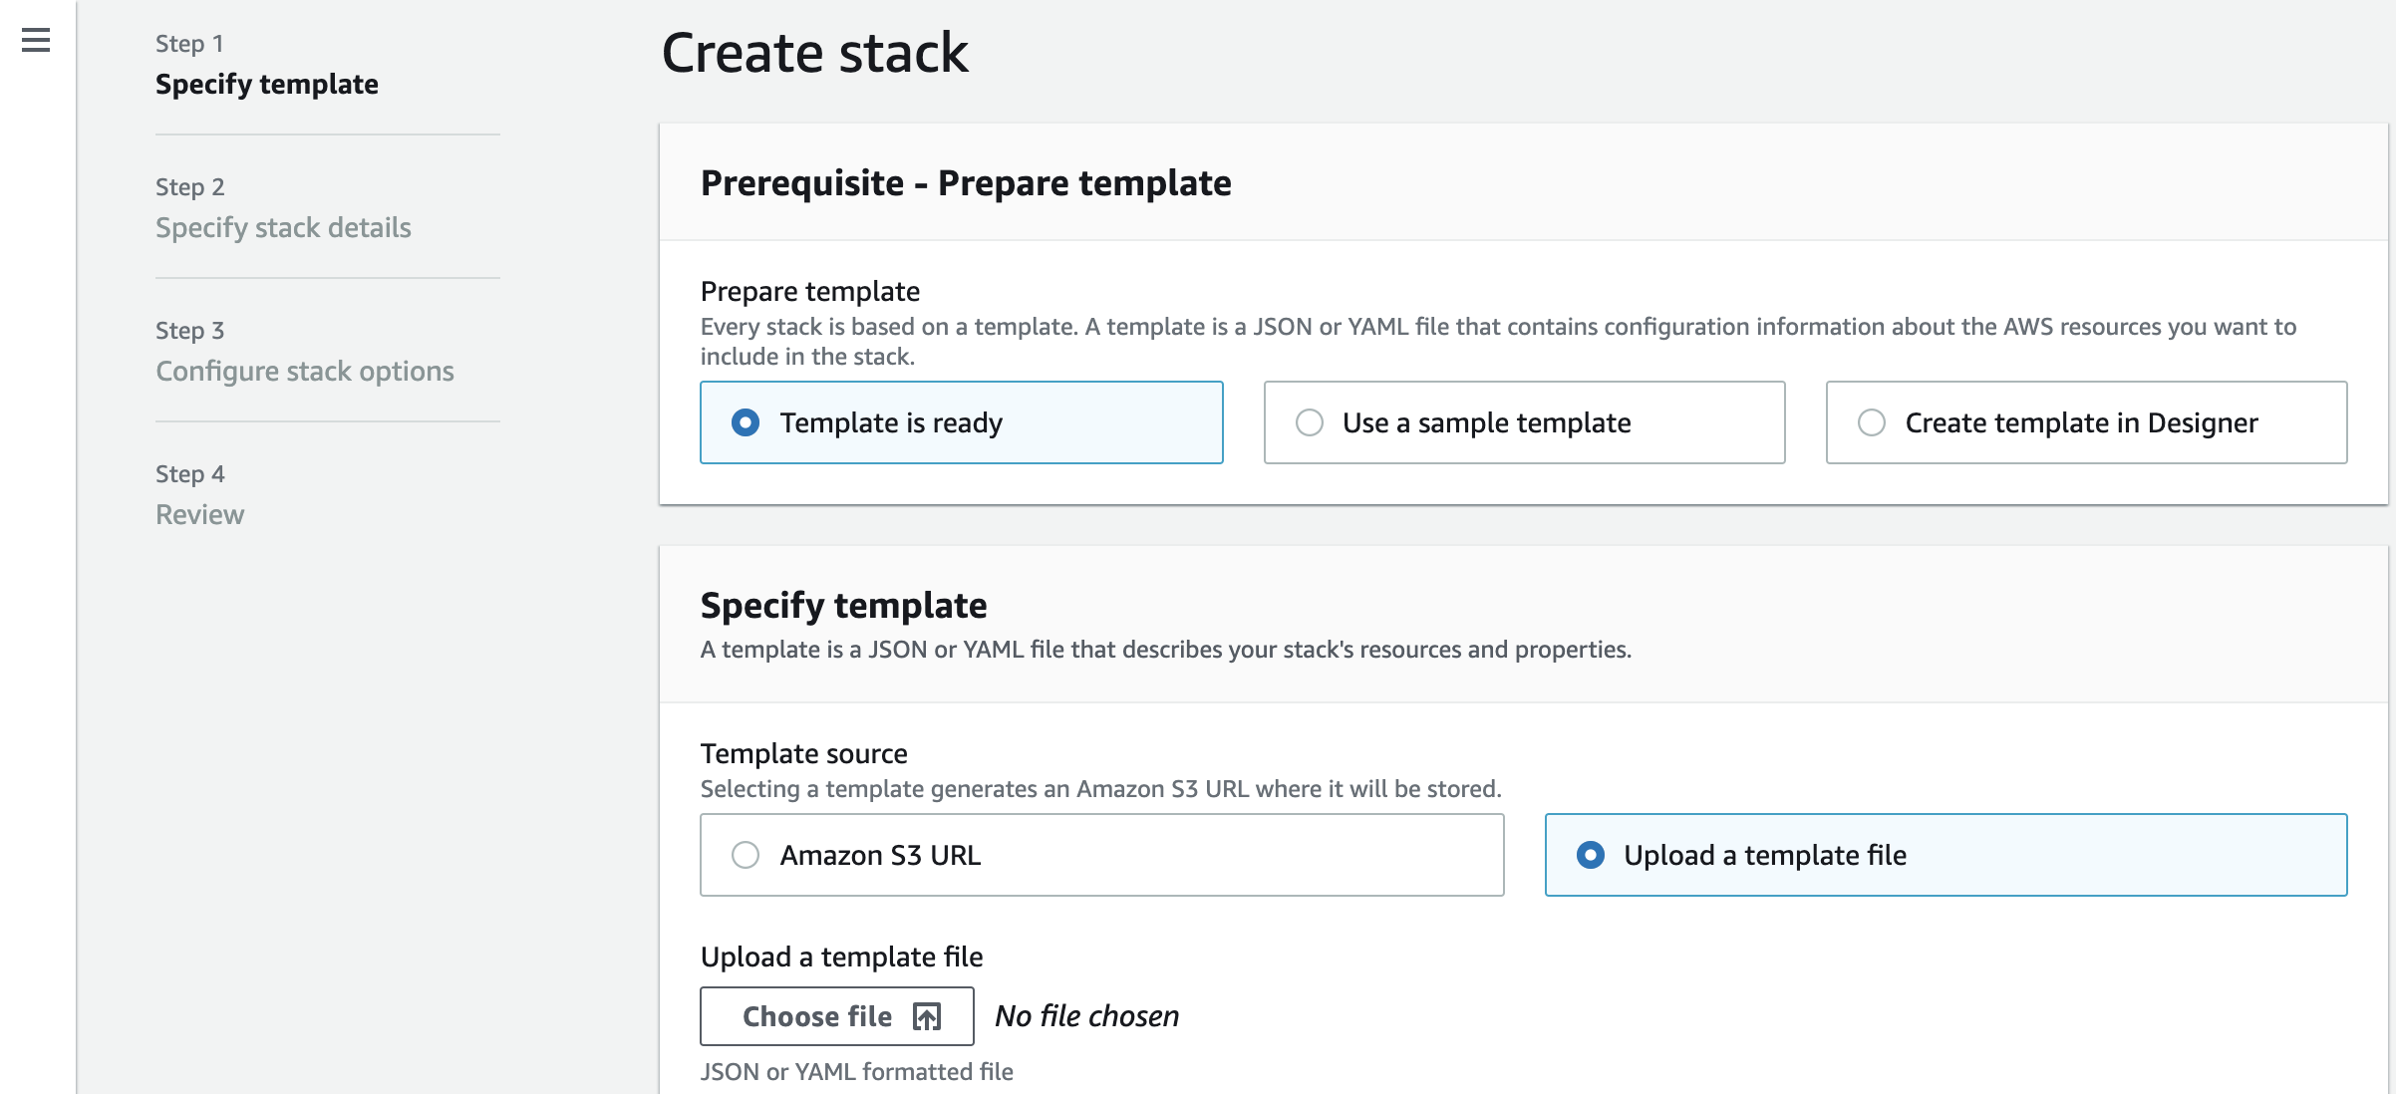Screen dimensions: 2396x1094
Task: Open the hamburger navigation menu
Action: pyautogui.click(x=36, y=40)
